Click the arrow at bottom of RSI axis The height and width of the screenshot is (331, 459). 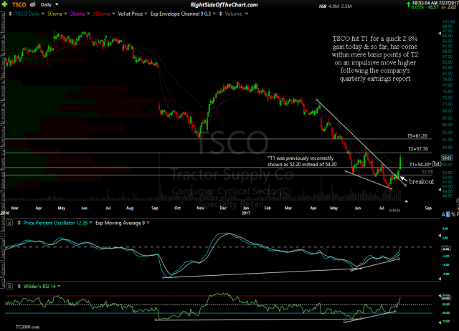tap(440, 322)
